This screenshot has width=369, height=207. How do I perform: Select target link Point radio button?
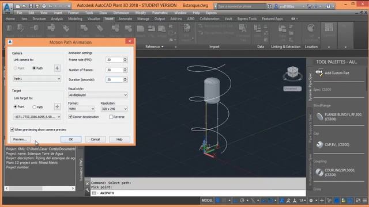tap(16, 107)
